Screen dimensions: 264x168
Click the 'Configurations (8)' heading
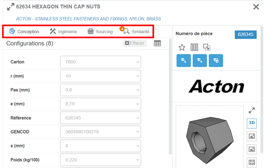30,44
